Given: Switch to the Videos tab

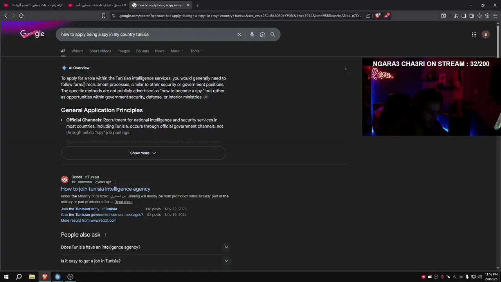Looking at the screenshot, I should [77, 51].
